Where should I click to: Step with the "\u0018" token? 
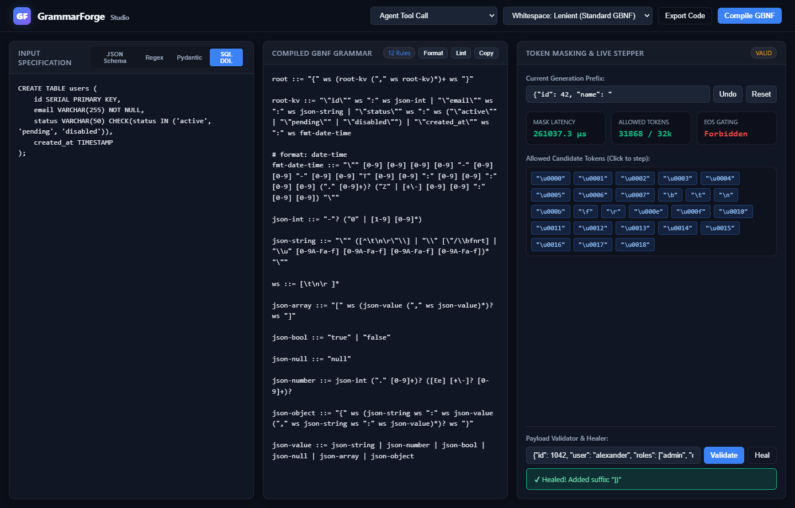pyautogui.click(x=635, y=245)
